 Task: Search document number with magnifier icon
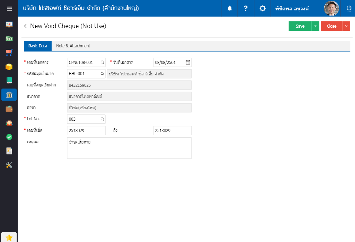click(102, 62)
